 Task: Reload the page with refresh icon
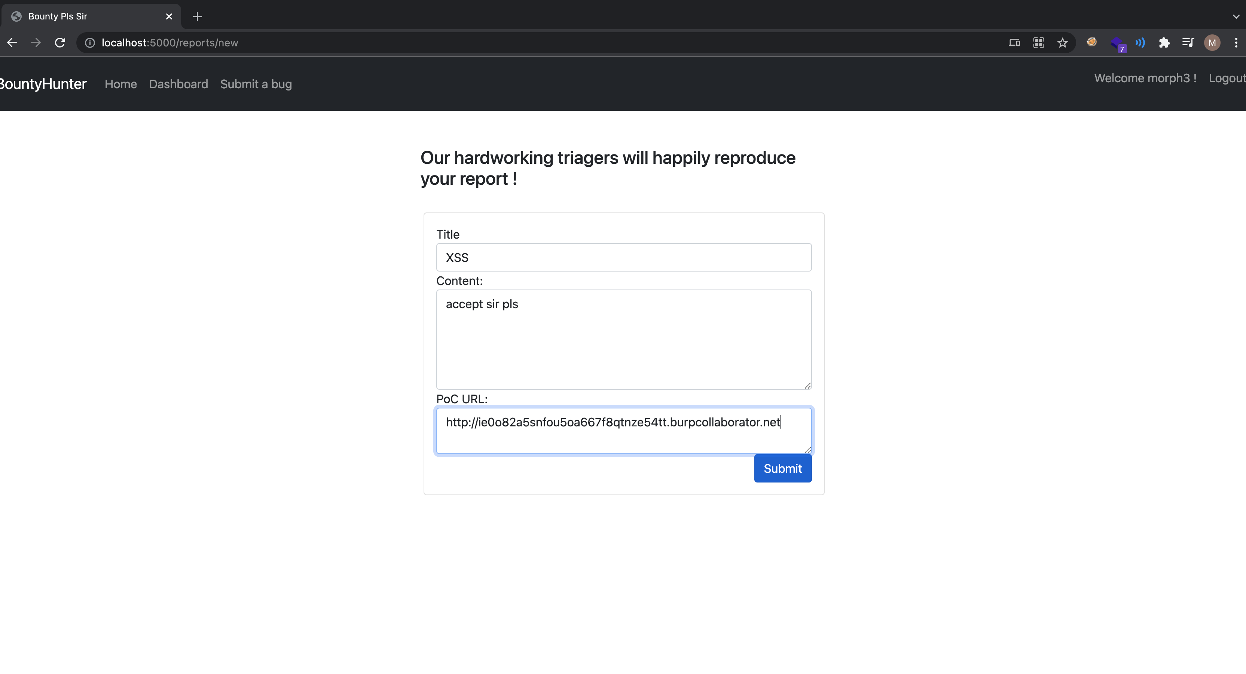(x=60, y=43)
